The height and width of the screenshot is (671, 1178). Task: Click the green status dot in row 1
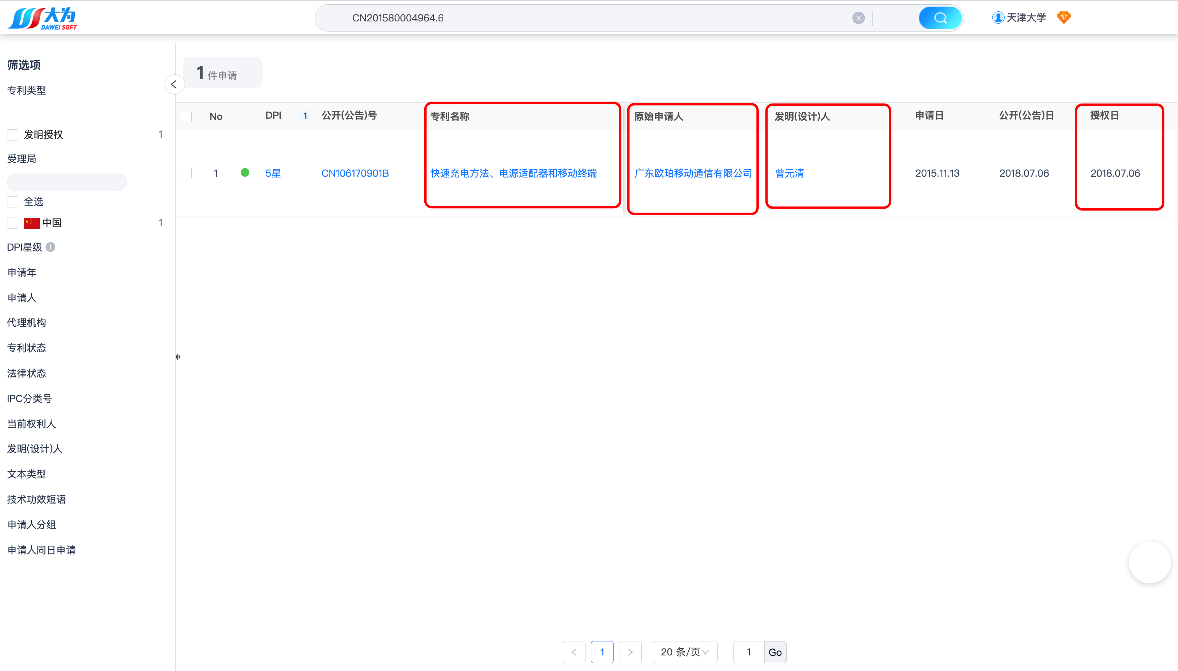coord(245,173)
